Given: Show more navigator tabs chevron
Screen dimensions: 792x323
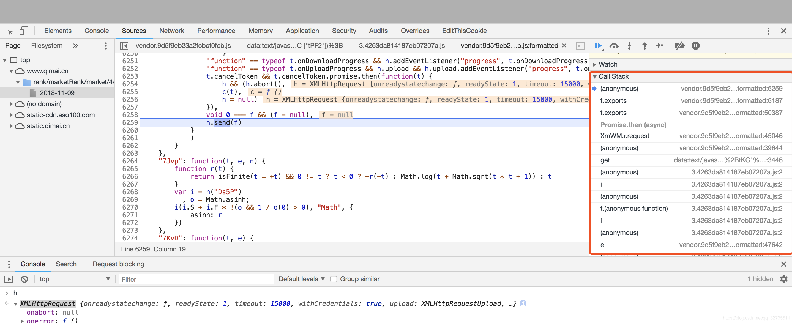Looking at the screenshot, I should [x=75, y=46].
